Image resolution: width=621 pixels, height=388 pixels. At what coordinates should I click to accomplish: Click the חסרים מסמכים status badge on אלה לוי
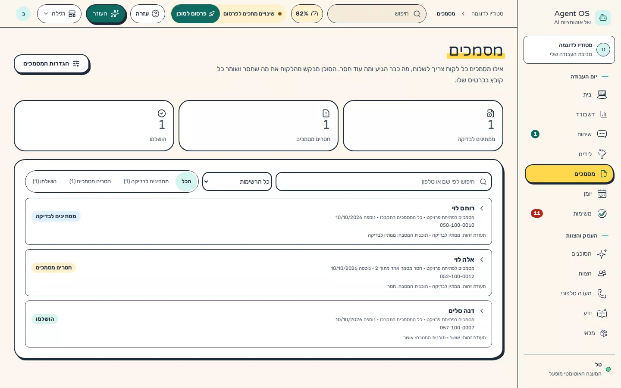coord(54,268)
